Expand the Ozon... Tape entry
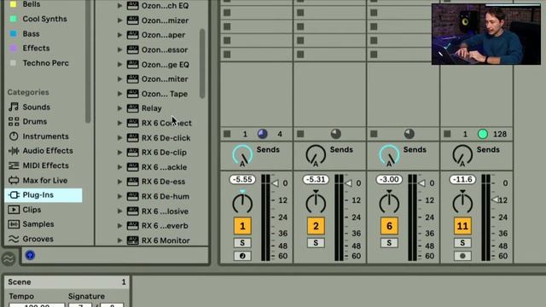The image size is (546, 307). pyautogui.click(x=119, y=94)
